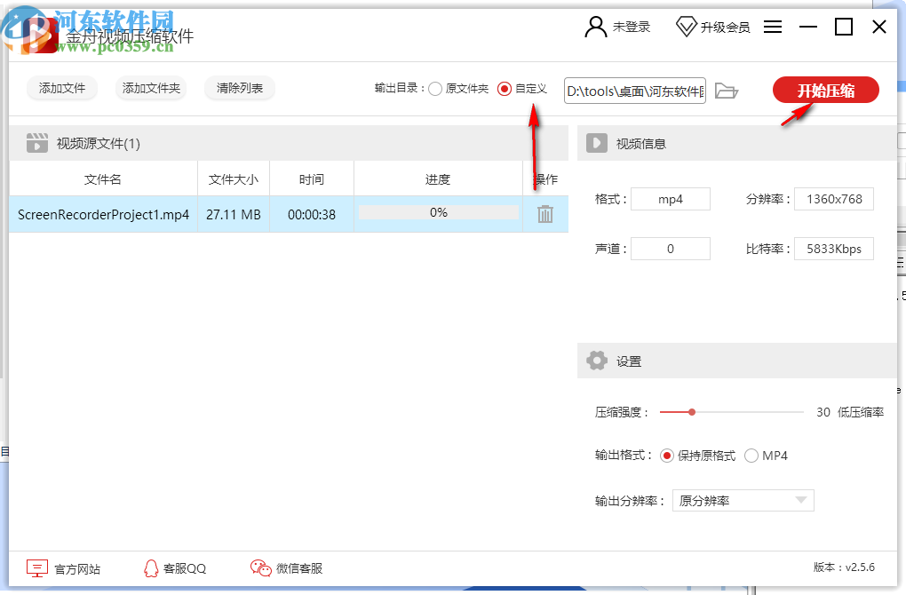Click the 开始压缩 button
906x595 pixels.
(824, 90)
